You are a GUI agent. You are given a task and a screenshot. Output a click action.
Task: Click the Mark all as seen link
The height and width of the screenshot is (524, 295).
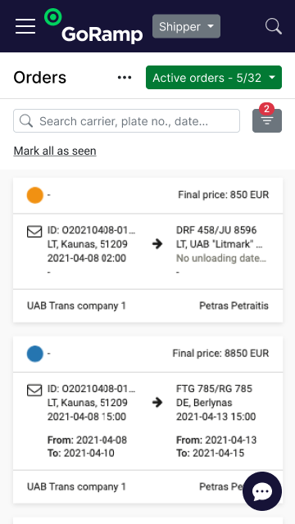click(55, 151)
